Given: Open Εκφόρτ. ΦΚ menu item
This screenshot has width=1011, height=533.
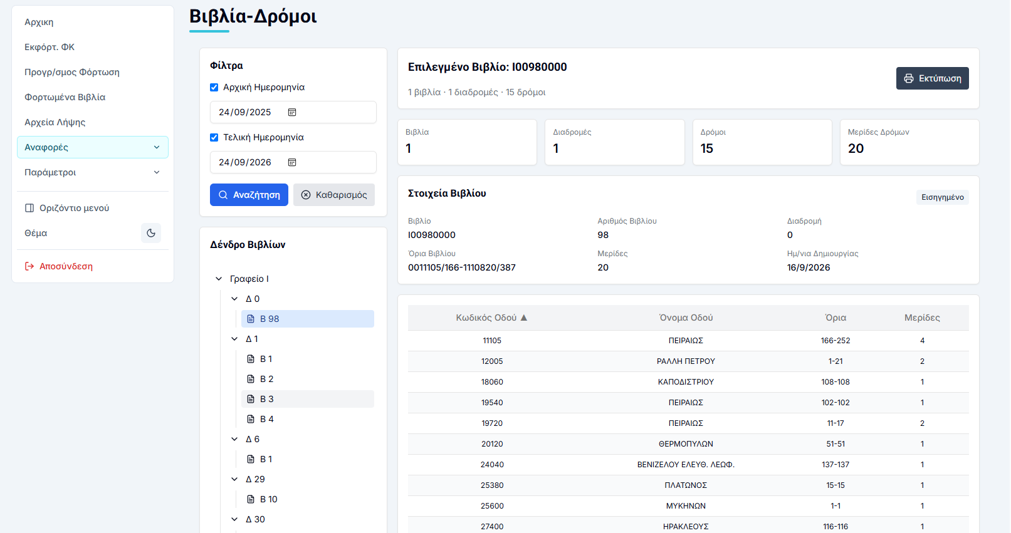Looking at the screenshot, I should pyautogui.click(x=93, y=47).
